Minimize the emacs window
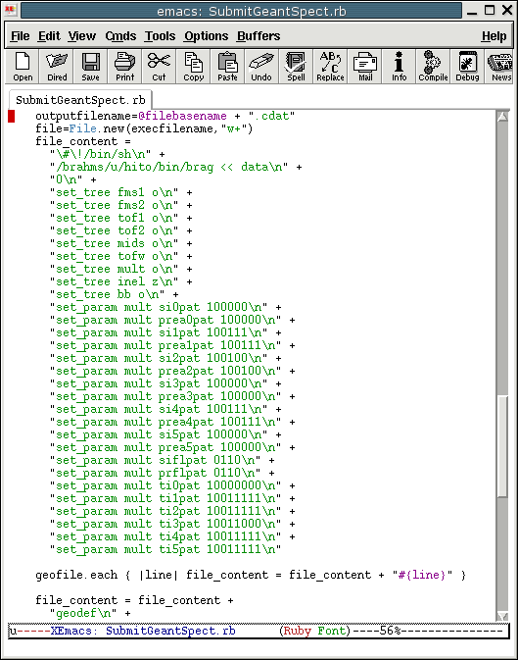This screenshot has height=660, width=518. (472, 11)
